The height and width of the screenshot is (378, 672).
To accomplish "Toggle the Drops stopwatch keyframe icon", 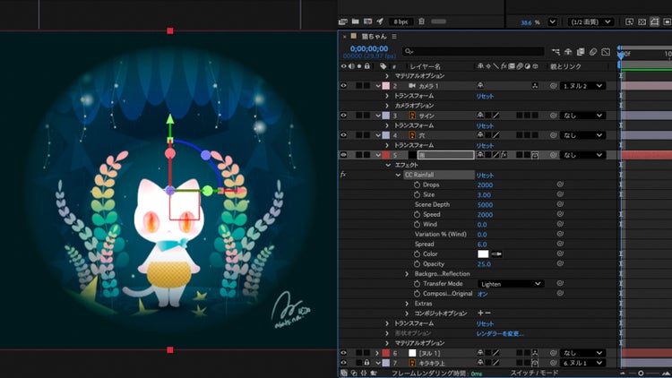I will point(417,185).
